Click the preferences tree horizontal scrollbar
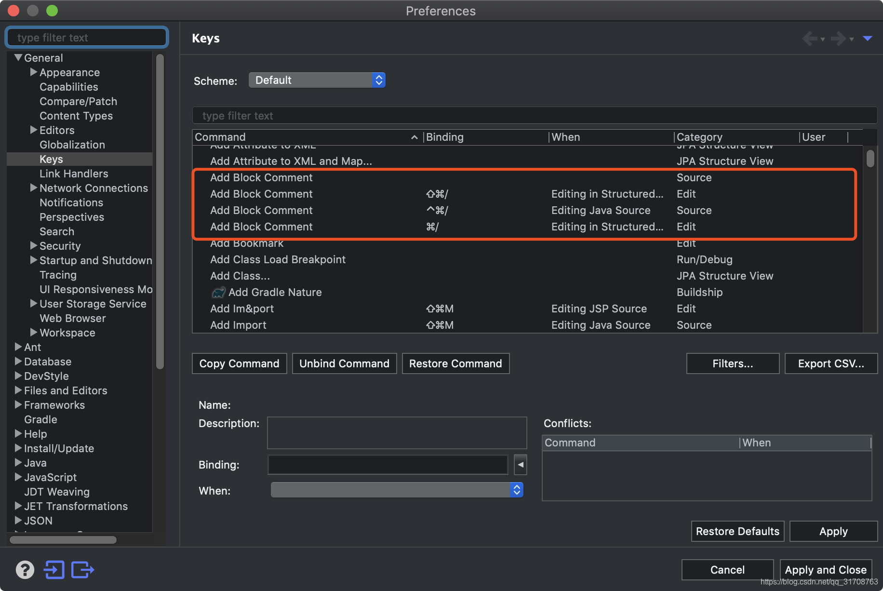The image size is (883, 591). 63,540
